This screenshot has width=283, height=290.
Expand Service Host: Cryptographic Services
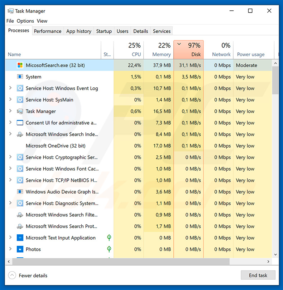pos(10,157)
